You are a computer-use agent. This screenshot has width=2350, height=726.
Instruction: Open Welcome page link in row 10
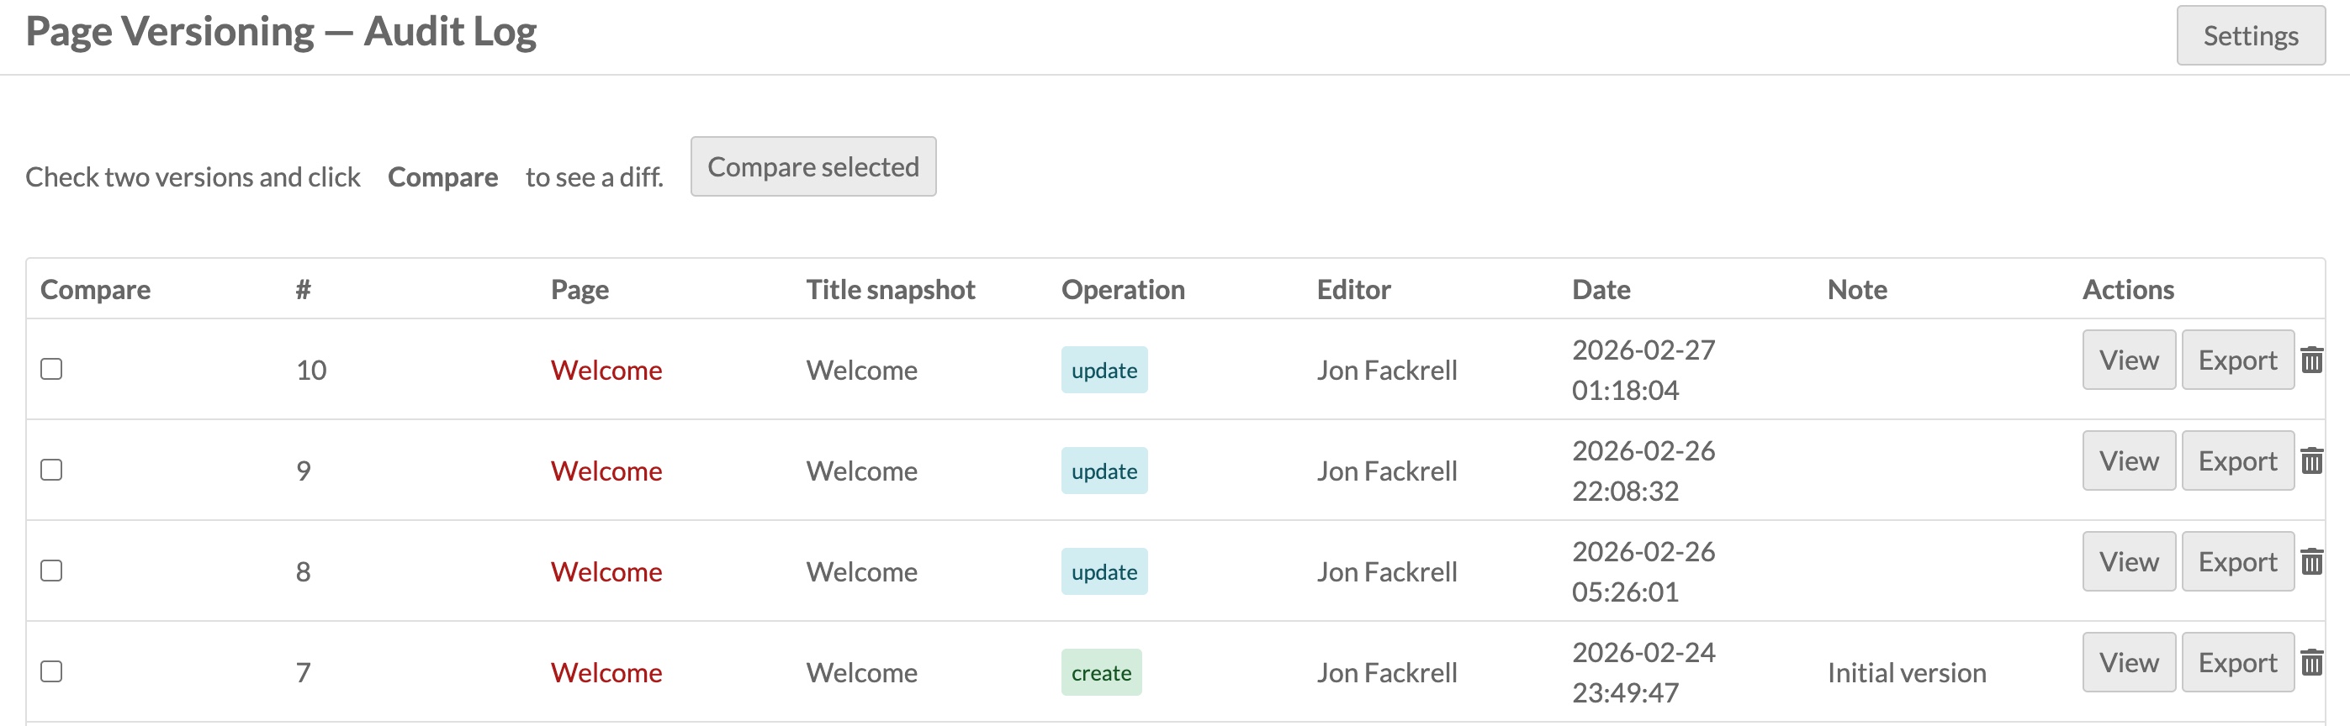606,370
